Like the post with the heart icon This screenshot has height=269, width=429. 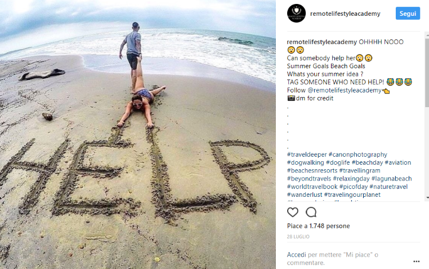point(293,212)
